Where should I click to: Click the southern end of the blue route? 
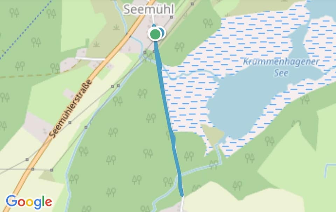point(182,194)
